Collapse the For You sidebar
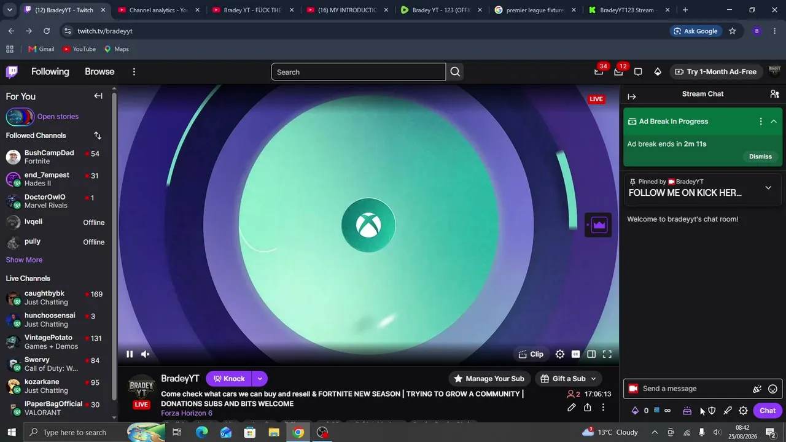 [x=98, y=96]
